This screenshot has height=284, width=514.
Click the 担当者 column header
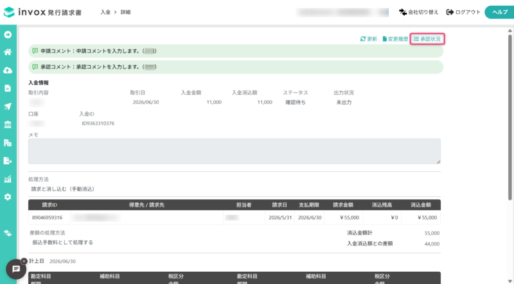(244, 205)
